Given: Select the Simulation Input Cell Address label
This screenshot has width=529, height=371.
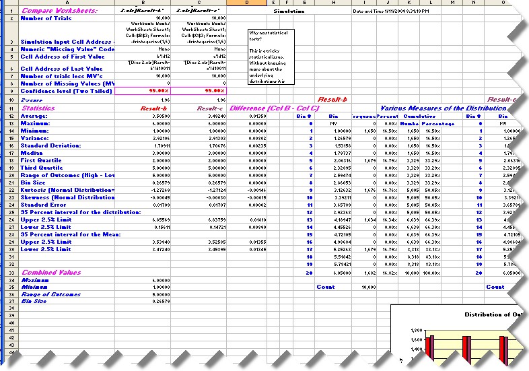Looking at the screenshot, I should pos(67,42).
